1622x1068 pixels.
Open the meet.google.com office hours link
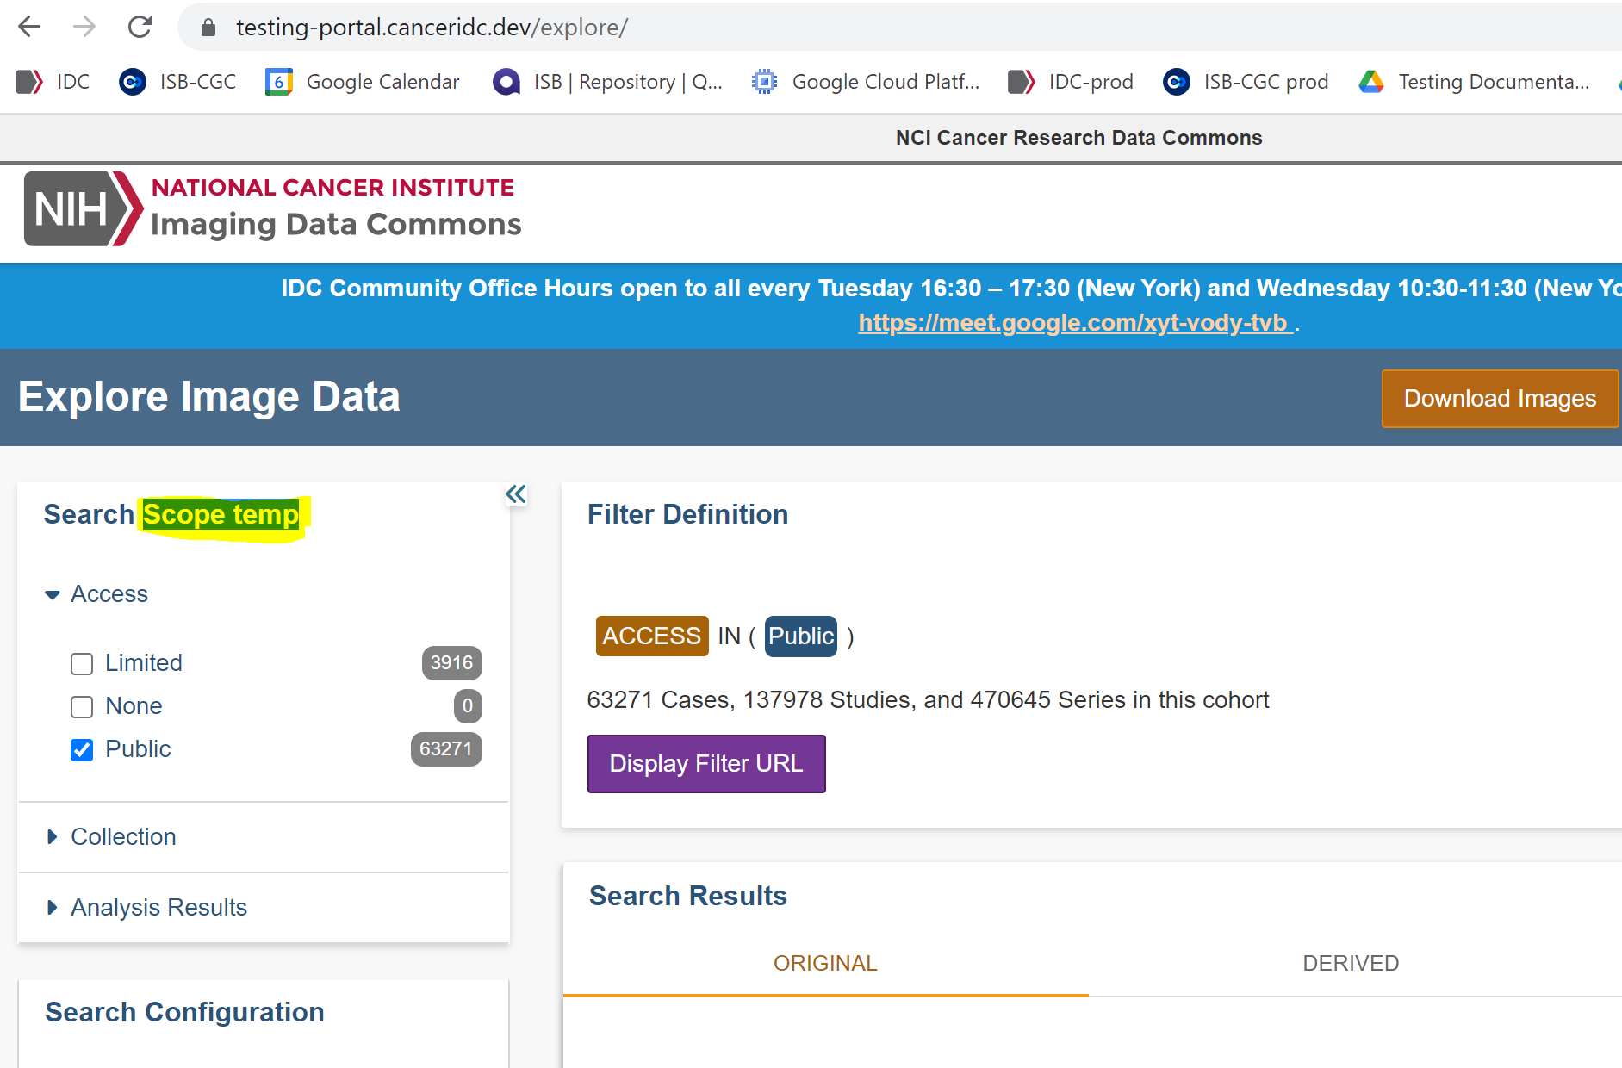[1075, 323]
